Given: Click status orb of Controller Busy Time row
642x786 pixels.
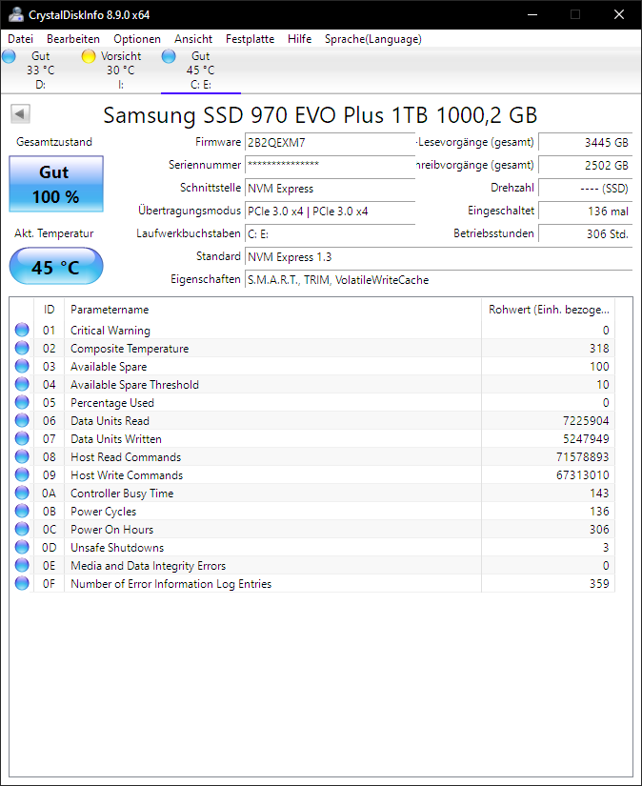Looking at the screenshot, I should pos(22,493).
